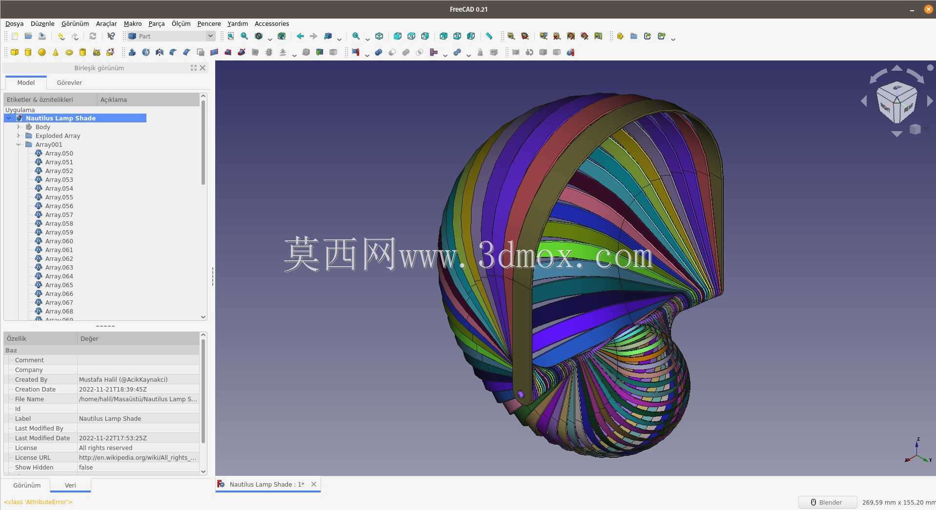Open the Araçlar menu
The width and height of the screenshot is (936, 510).
click(x=106, y=23)
